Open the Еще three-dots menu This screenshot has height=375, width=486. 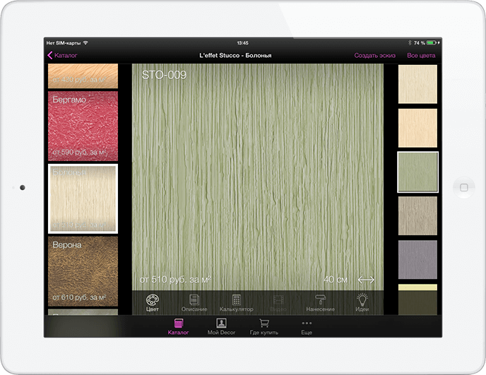(x=306, y=326)
